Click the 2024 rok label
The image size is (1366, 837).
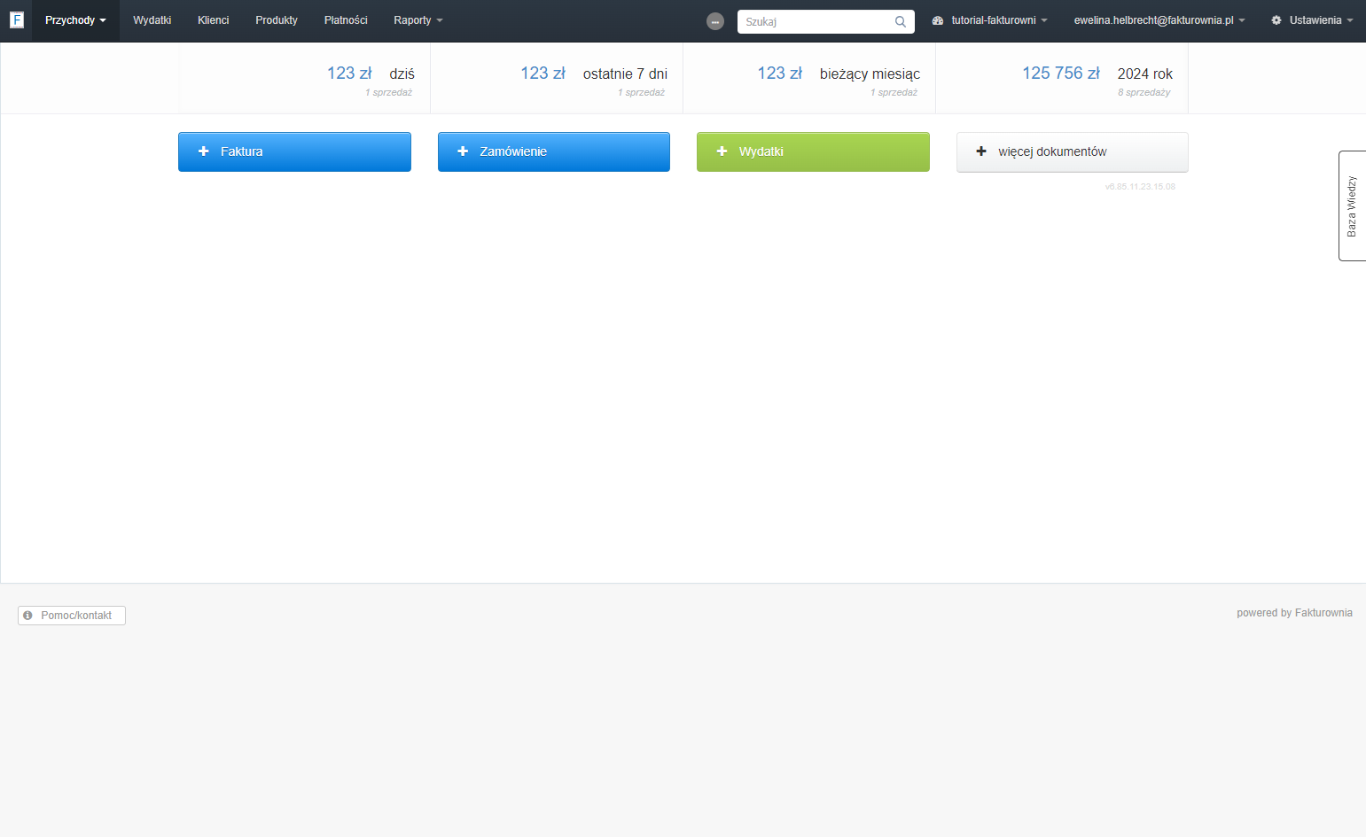(x=1145, y=74)
